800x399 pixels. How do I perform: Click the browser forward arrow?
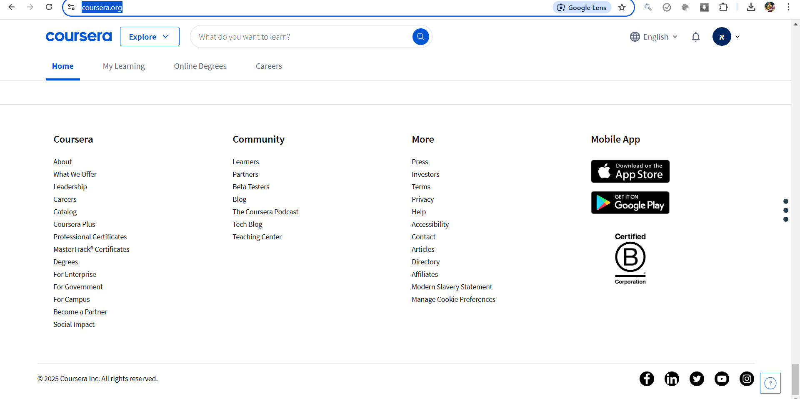30,7
